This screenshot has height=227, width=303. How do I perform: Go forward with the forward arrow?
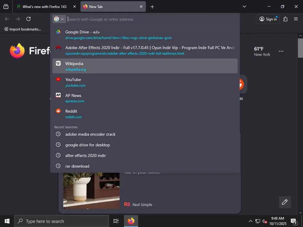pyautogui.click(x=18, y=19)
